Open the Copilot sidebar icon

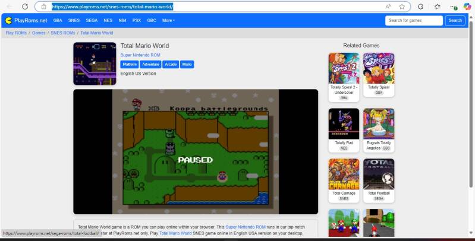[x=467, y=7]
